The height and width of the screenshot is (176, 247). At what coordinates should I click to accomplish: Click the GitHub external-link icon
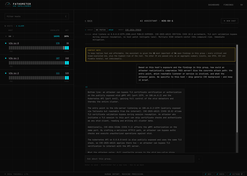pos(242,174)
